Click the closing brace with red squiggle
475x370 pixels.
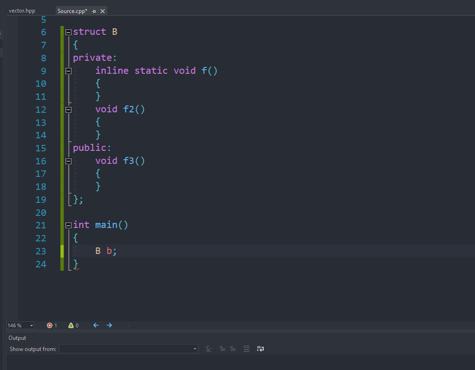pyautogui.click(x=76, y=264)
